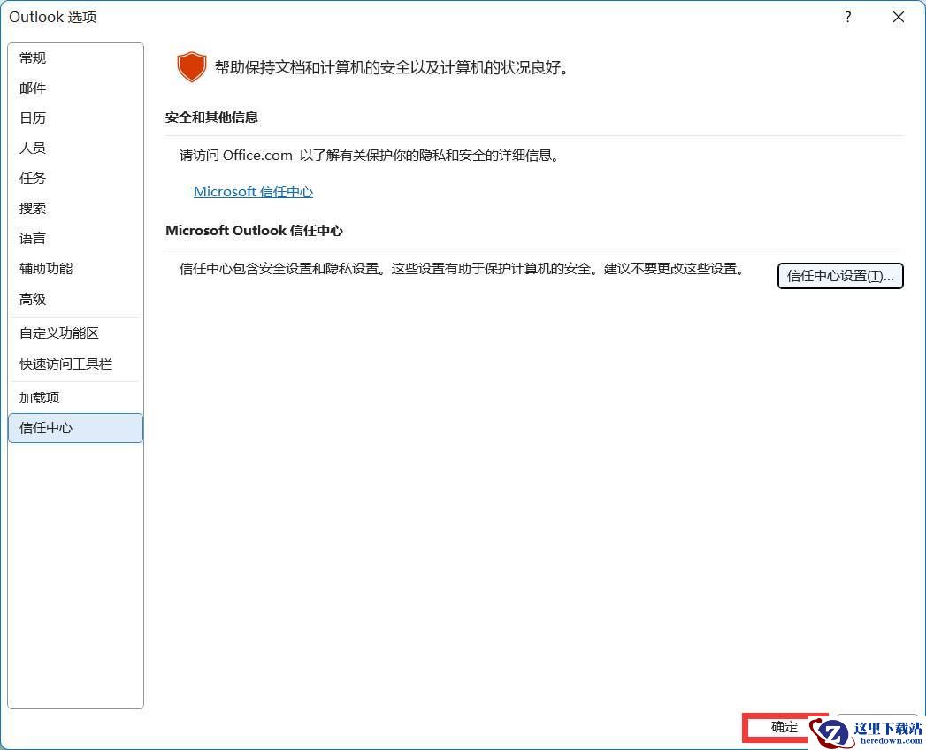The height and width of the screenshot is (750, 926).
Task: Open 辅助功能 options
Action: (x=75, y=269)
